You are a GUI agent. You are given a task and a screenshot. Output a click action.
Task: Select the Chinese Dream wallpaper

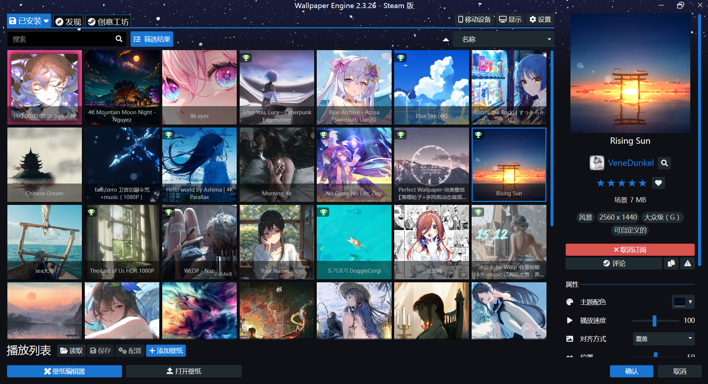tap(45, 165)
